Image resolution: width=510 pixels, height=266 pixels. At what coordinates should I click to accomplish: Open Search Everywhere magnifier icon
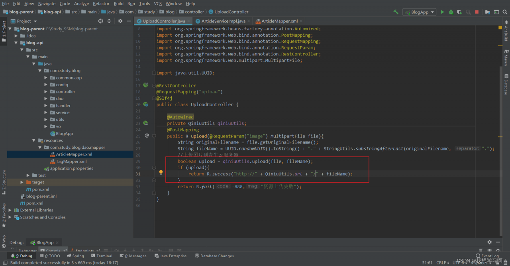coord(505,12)
